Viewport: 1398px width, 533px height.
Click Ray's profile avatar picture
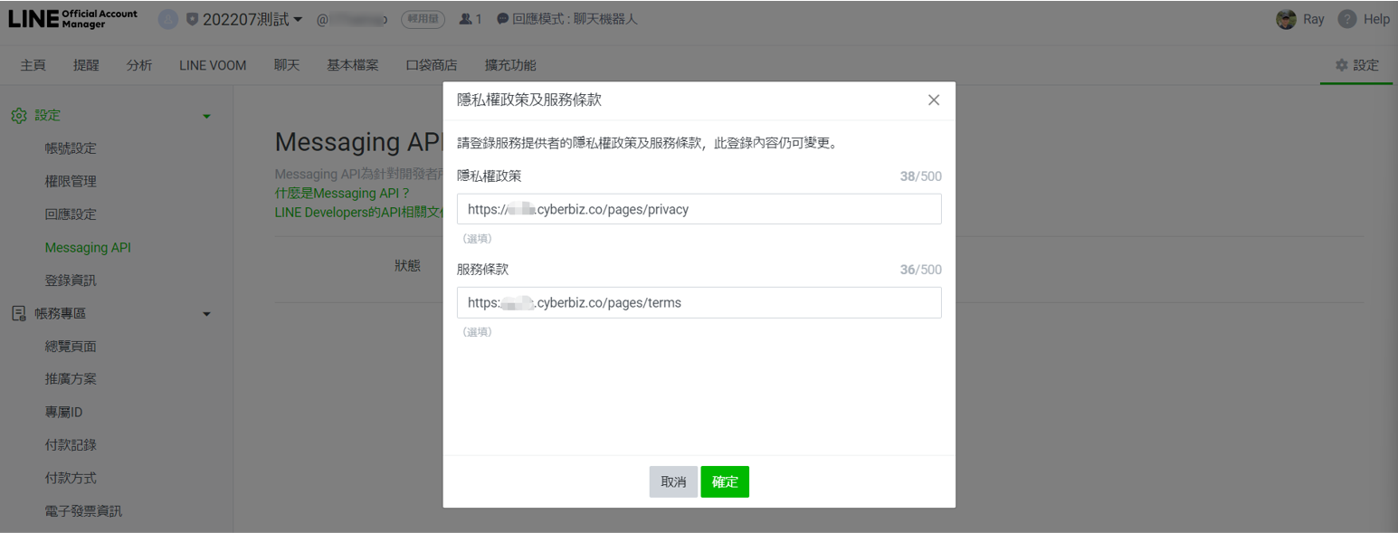tap(1288, 18)
